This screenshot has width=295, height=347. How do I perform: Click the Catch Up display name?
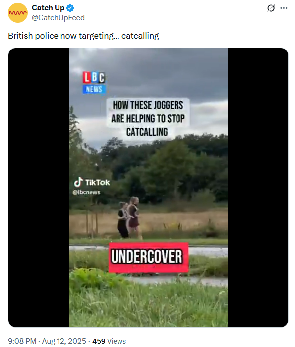[48, 8]
